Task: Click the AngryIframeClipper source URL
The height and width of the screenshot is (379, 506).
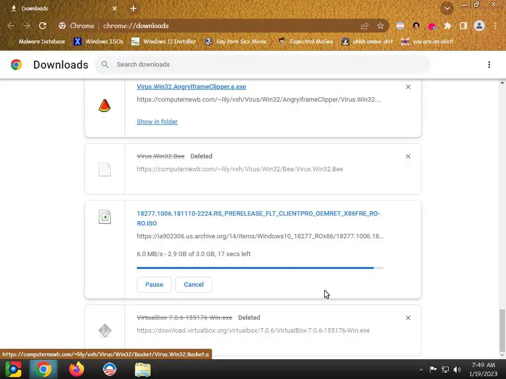Action: [259, 100]
